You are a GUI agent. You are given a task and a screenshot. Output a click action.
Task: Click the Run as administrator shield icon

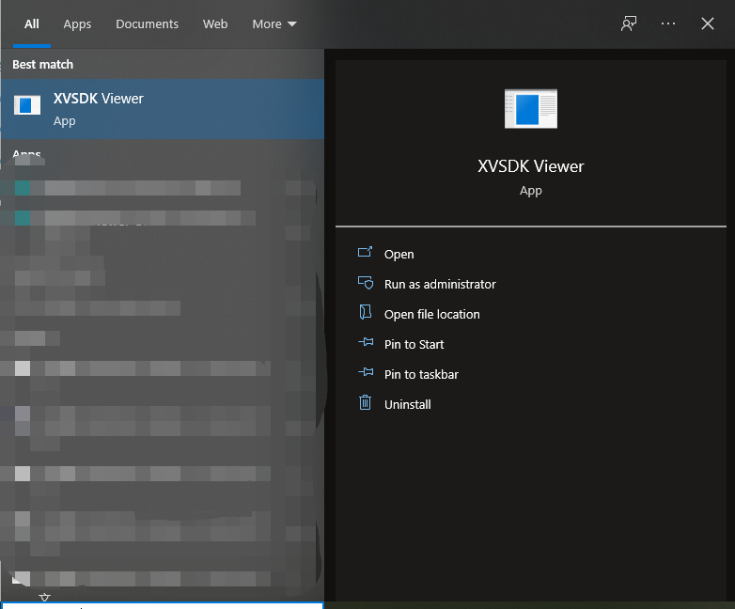pos(366,283)
